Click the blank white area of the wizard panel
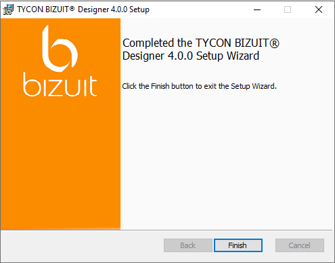335x263 pixels. (x=227, y=158)
